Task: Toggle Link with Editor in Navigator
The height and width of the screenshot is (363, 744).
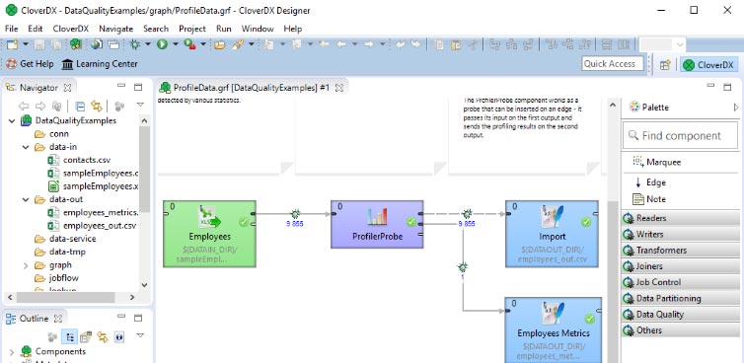Action: coord(97,106)
